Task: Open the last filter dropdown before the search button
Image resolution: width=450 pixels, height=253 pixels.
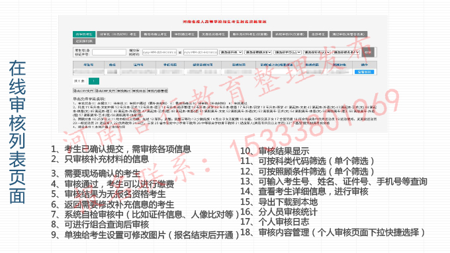Action: [346, 52]
